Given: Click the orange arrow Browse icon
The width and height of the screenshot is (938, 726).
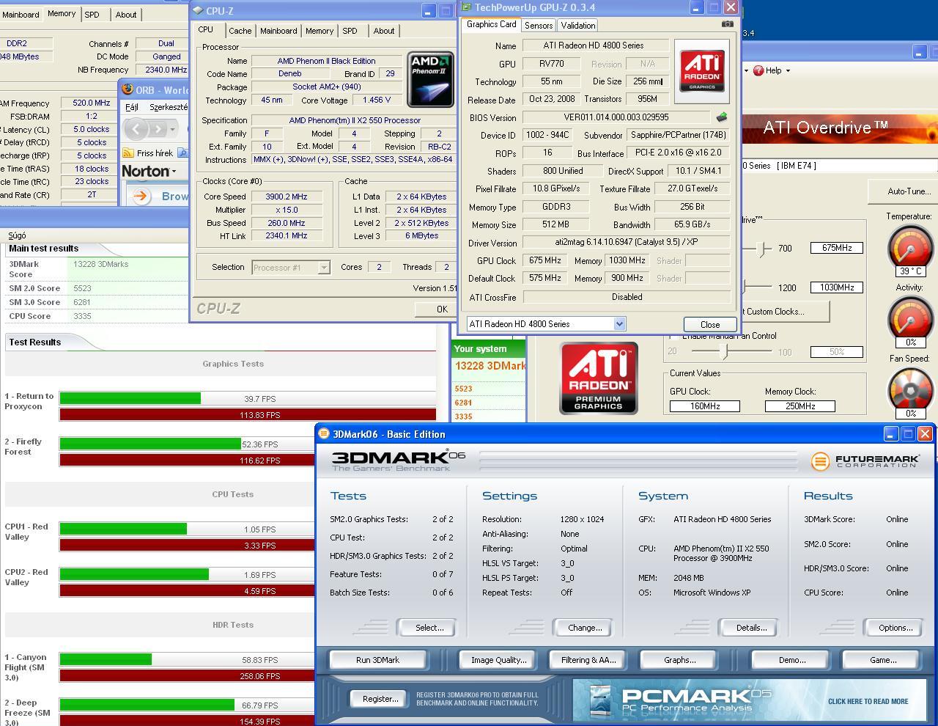Looking at the screenshot, I should pyautogui.click(x=141, y=196).
